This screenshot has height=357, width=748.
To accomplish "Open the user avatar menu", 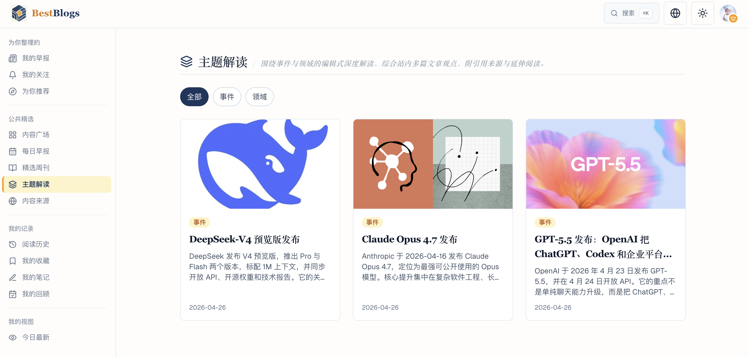I will [x=728, y=13].
